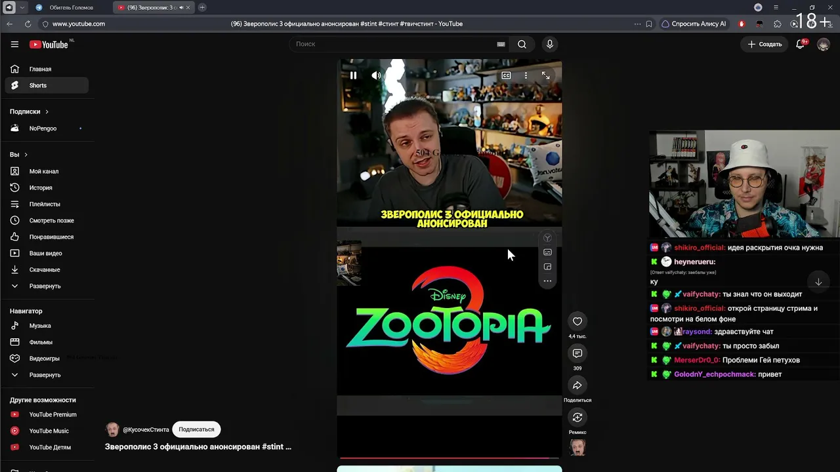This screenshot has height=472, width=840.
Task: Open Ваши видео in the sidebar
Action: pyautogui.click(x=46, y=253)
